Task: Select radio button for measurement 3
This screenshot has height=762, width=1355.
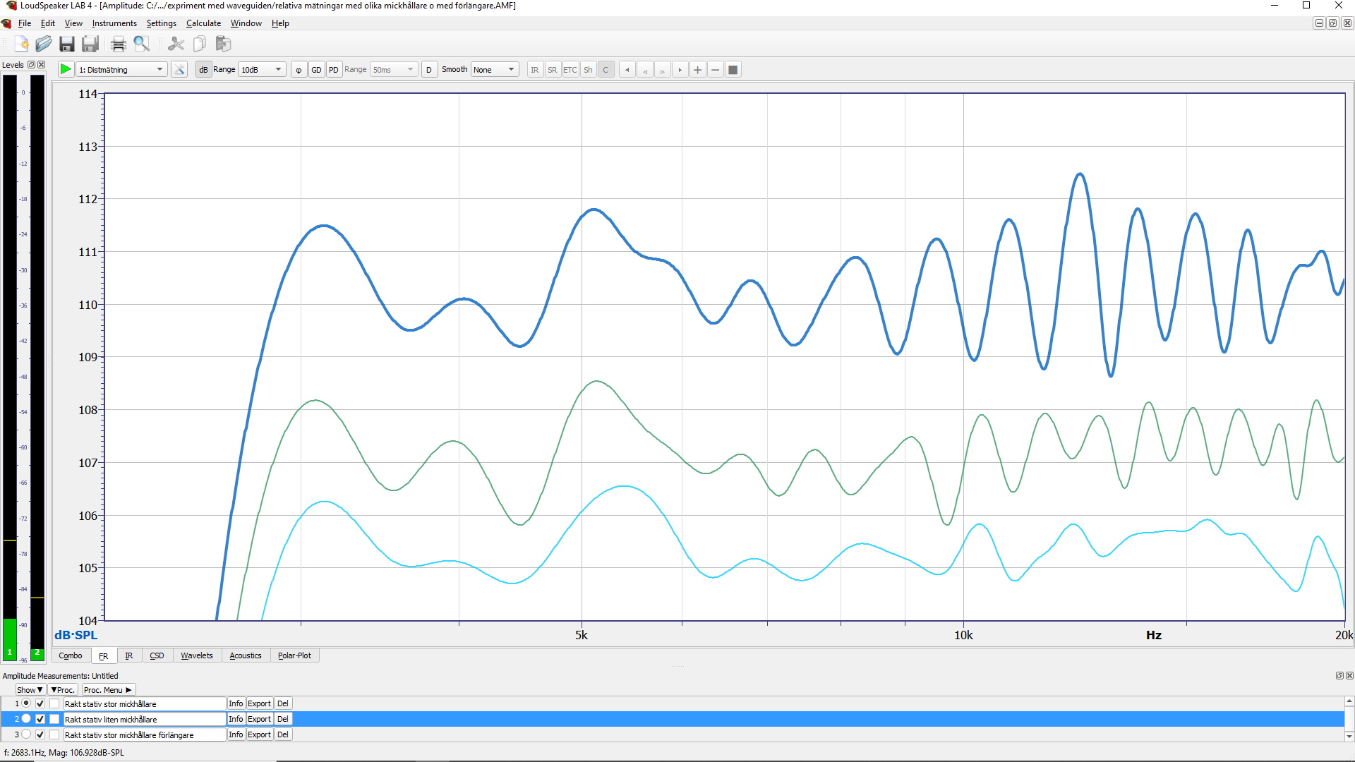Action: [26, 734]
